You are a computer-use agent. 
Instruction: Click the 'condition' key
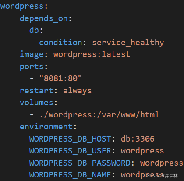[60, 43]
